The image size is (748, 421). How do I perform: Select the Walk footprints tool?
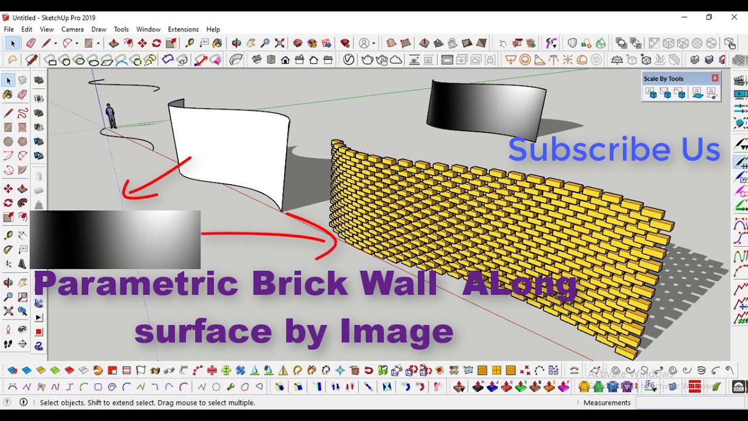click(8, 344)
